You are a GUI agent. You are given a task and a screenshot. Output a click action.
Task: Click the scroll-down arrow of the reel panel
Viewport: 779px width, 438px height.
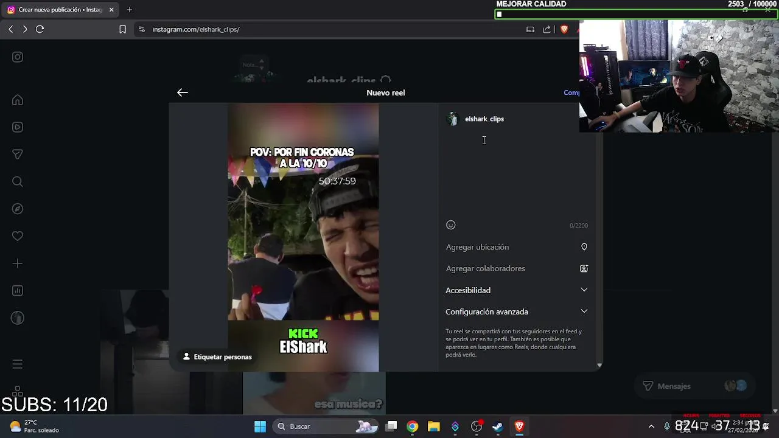(x=599, y=366)
